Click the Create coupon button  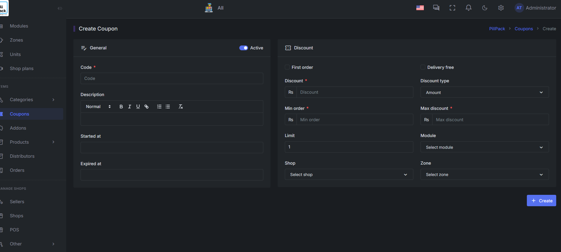tap(541, 201)
